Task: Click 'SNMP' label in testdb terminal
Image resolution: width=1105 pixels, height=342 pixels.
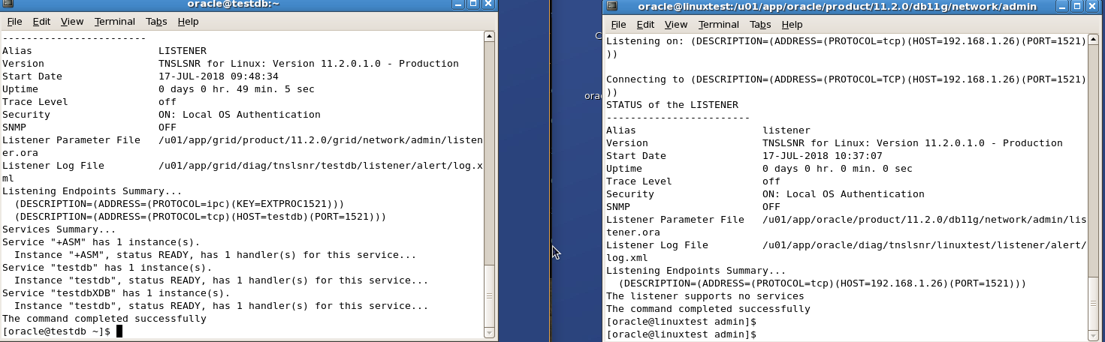Action: (x=14, y=127)
